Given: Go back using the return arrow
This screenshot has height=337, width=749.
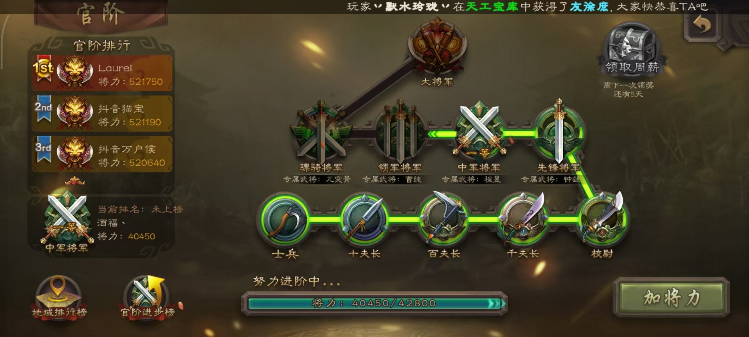Looking at the screenshot, I should (x=702, y=25).
